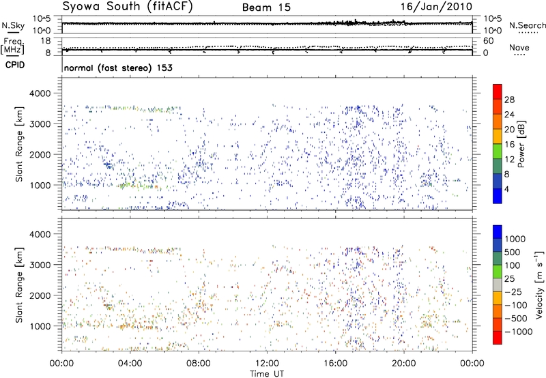Viewport: 546px width, 378px height.
Task: Click the '08:00' time axis label
Action: 199,364
